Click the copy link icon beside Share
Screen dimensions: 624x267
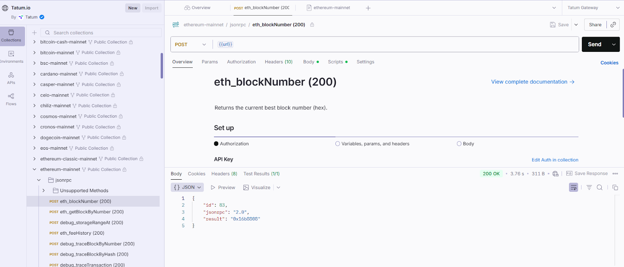[x=613, y=25]
